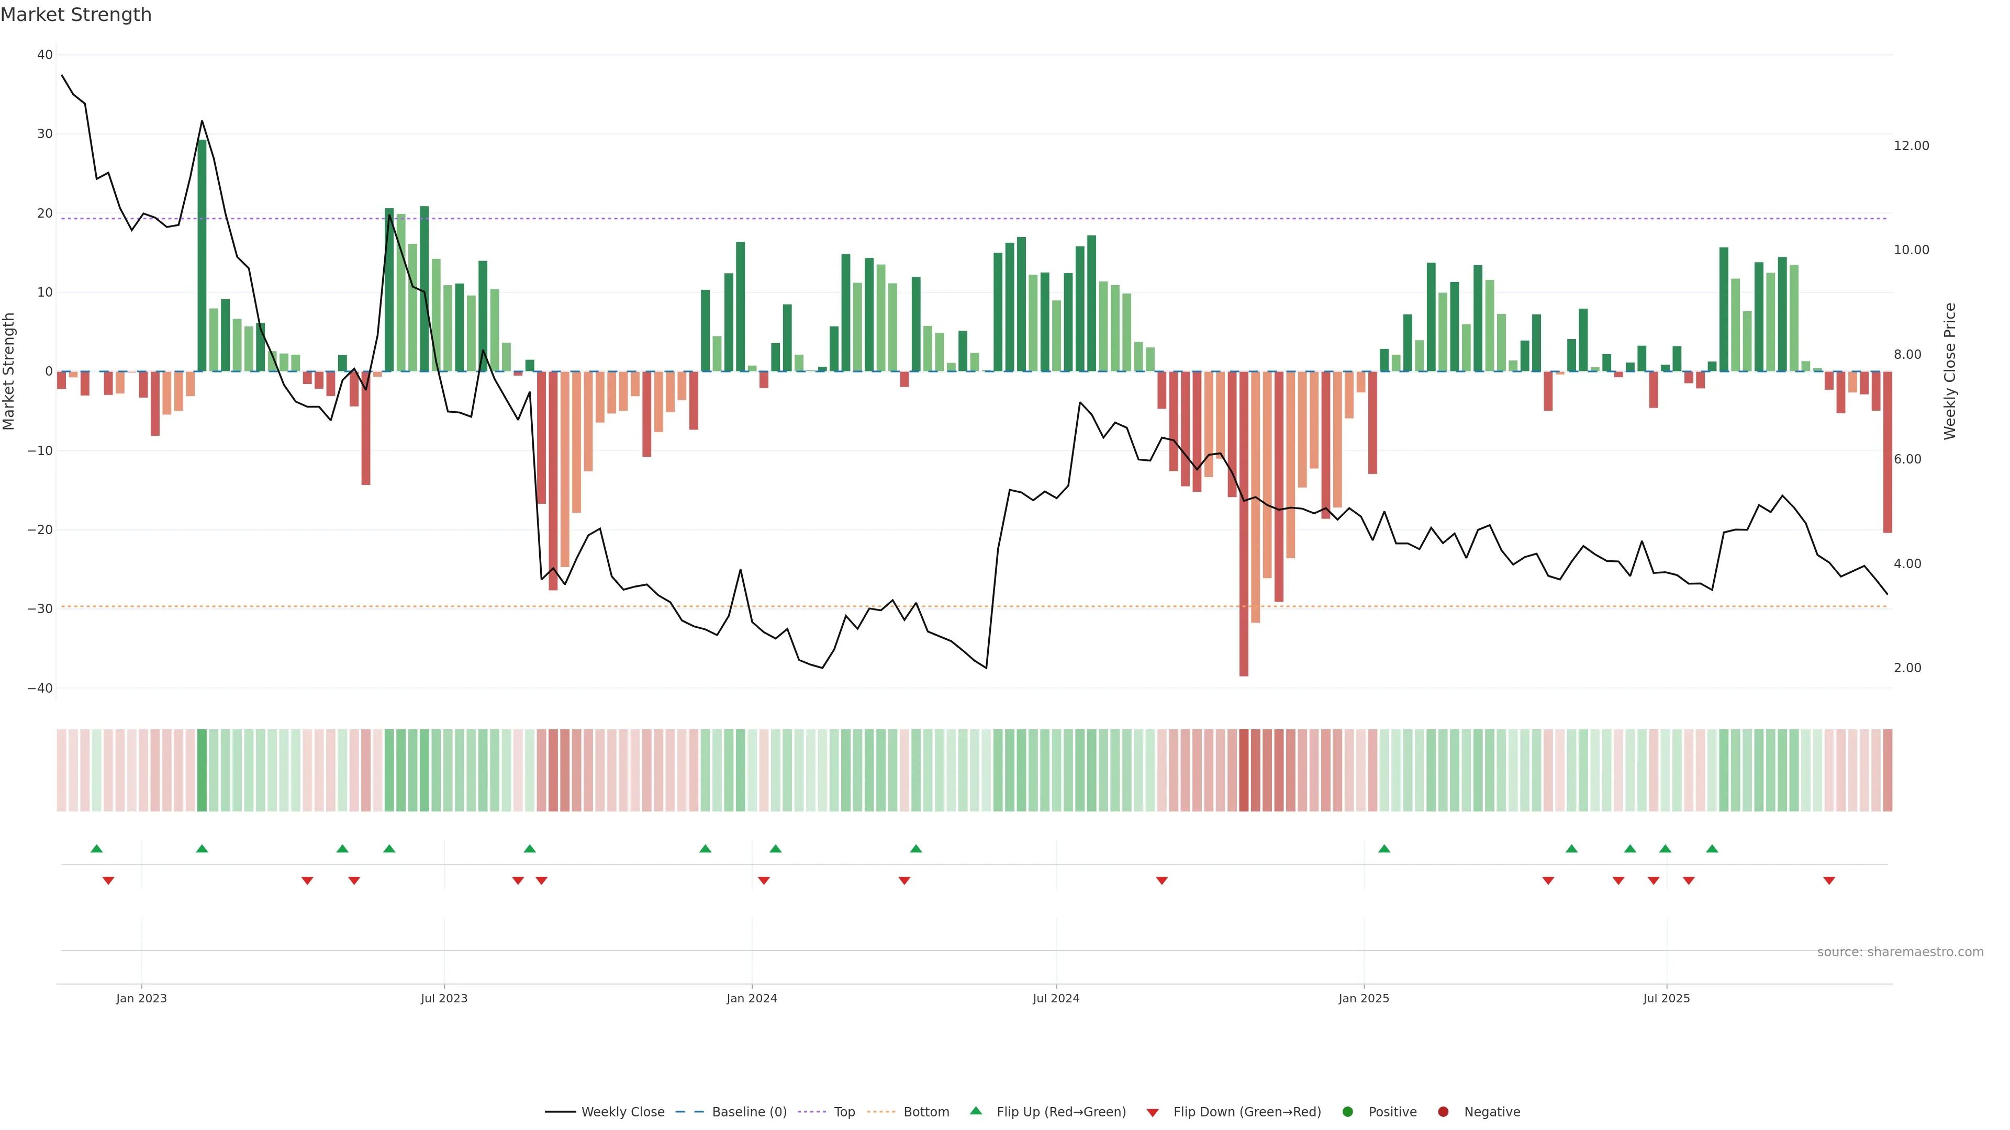Click the Jan 2023 axis label
Viewport: 2010px width, 1130px height.
(x=141, y=998)
